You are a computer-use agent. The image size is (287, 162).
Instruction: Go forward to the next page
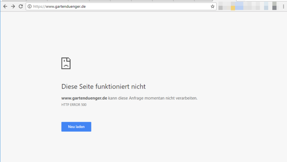coord(13,6)
